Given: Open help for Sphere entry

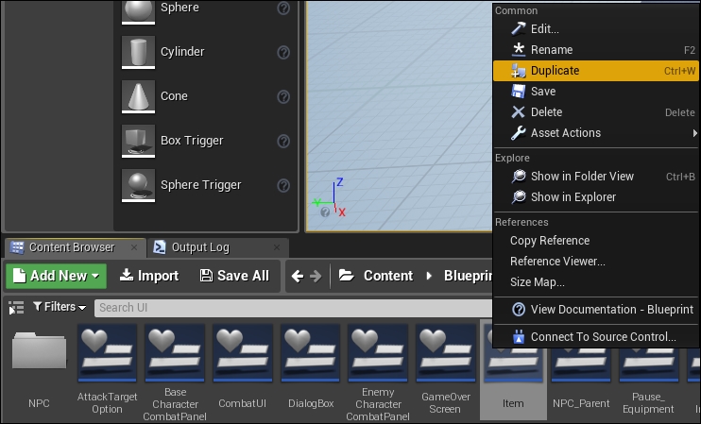Looking at the screenshot, I should [283, 8].
